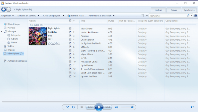Uncheck Hurts Like Heaven checkbox
This screenshot has height=112, width=198.
[x=70, y=32]
